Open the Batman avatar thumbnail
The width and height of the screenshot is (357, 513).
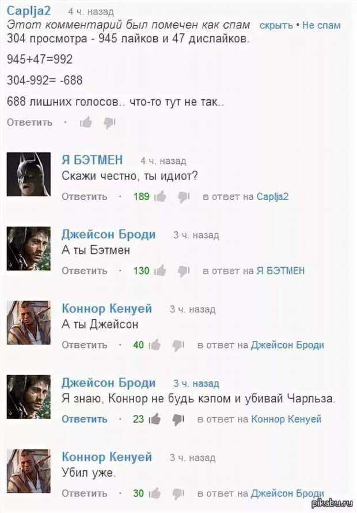[29, 174]
